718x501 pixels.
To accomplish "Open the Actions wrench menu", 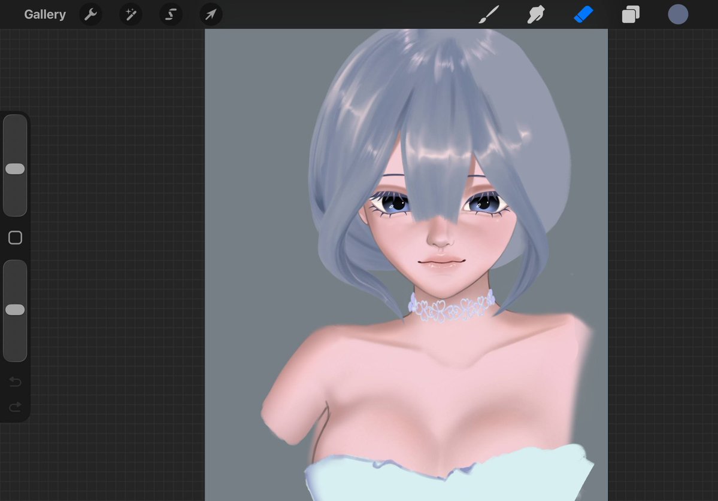I will pyautogui.click(x=90, y=14).
